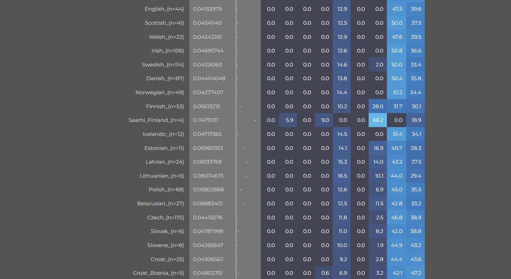This screenshot has width=511, height=279.
Task: Click the 2.0 cell in Swedish row
Action: click(378, 65)
